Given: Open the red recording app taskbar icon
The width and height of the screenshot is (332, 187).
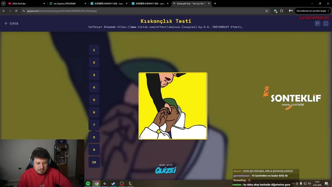Looking at the screenshot, I should (x=122, y=184).
